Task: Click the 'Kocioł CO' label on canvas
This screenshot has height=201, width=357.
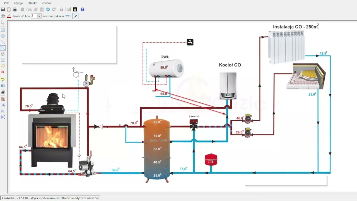Action: 230,65
